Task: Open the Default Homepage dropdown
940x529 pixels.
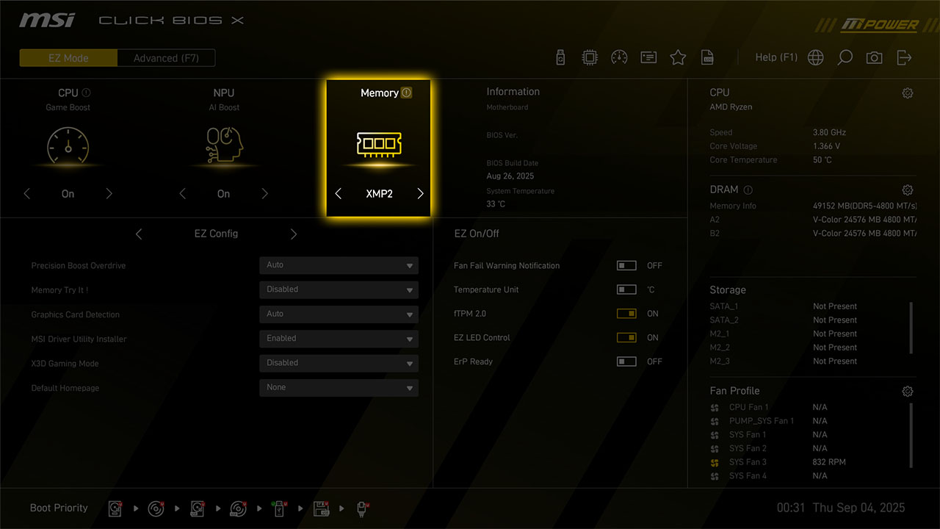Action: 339,387
